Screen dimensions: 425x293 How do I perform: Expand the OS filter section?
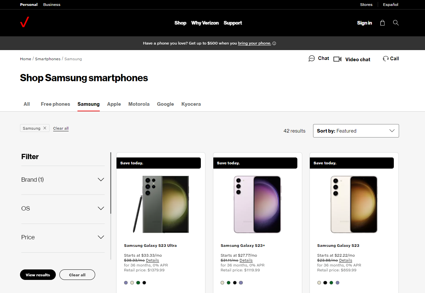point(63,209)
